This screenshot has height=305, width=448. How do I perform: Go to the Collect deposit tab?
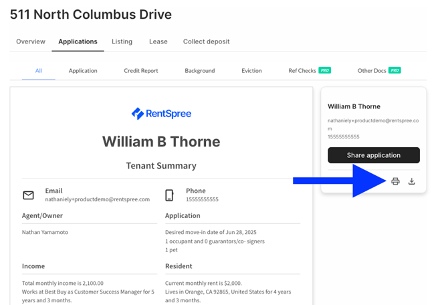pos(207,41)
